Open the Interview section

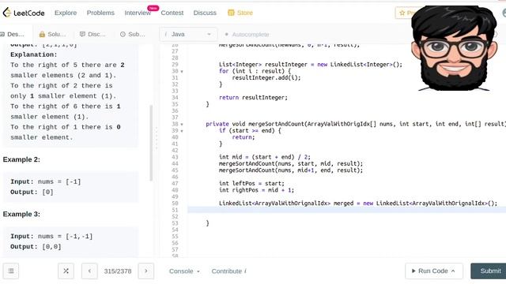click(x=138, y=13)
